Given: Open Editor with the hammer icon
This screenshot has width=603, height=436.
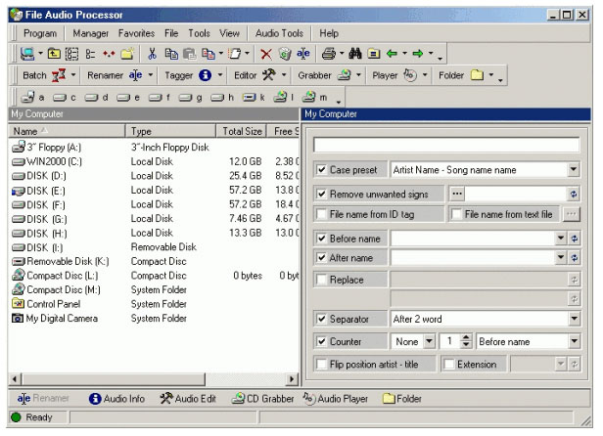Looking at the screenshot, I should (x=269, y=75).
